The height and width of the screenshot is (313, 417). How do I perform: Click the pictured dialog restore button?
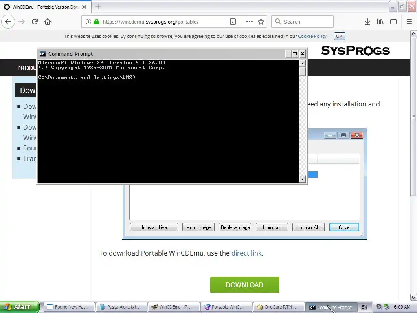point(343,135)
